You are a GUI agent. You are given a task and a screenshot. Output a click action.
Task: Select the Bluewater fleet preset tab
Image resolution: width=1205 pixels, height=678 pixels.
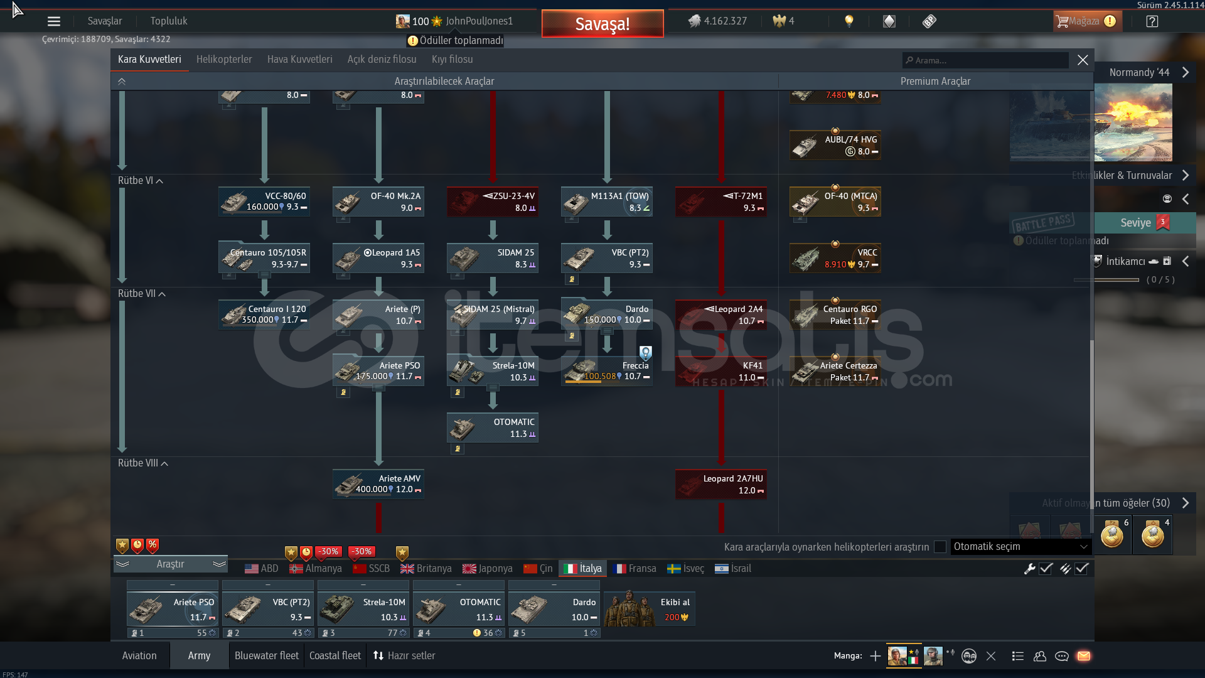tap(267, 656)
